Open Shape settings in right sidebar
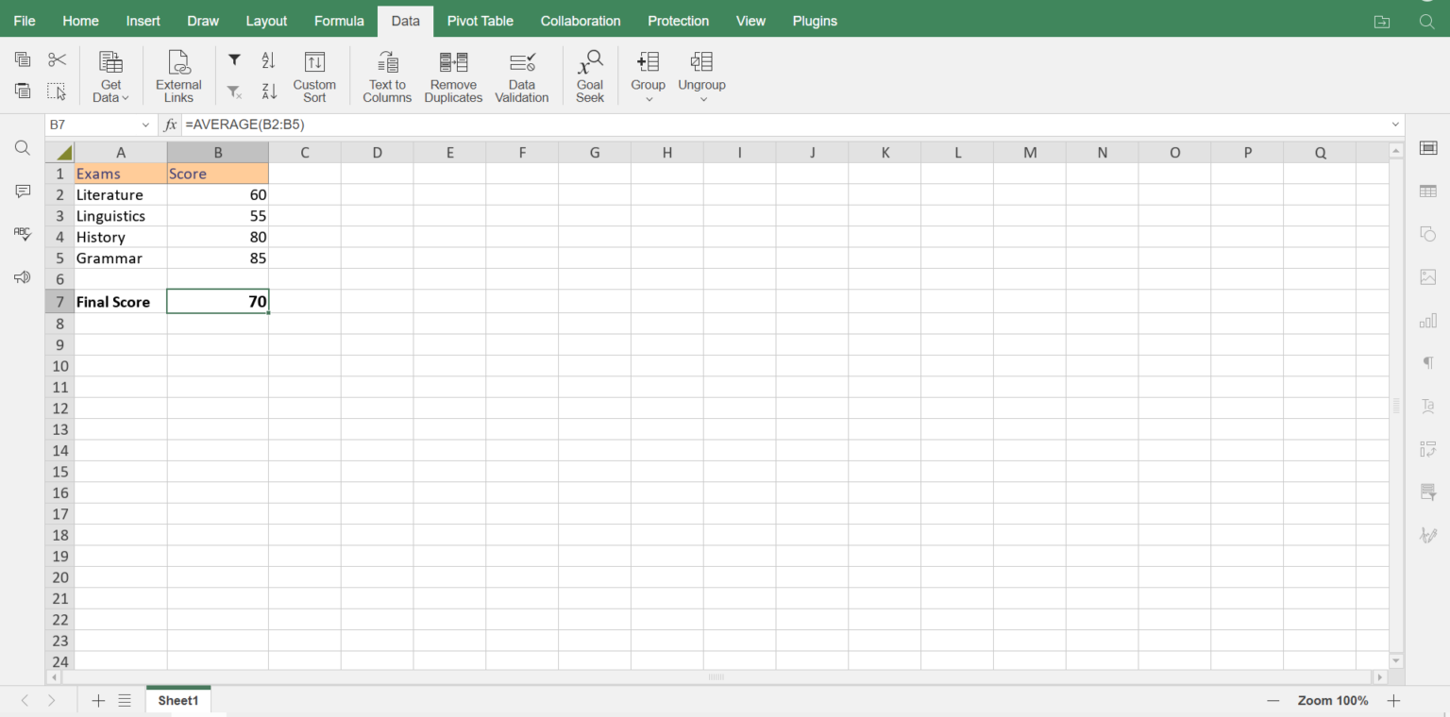 tap(1428, 234)
